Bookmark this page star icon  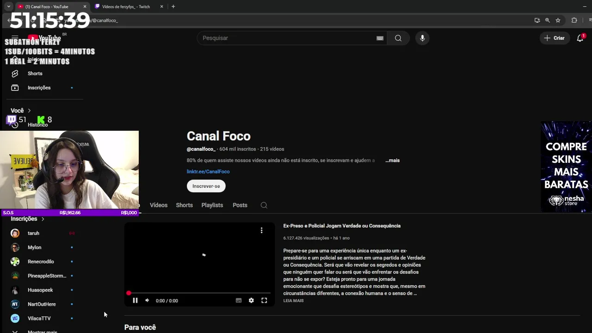[558, 20]
